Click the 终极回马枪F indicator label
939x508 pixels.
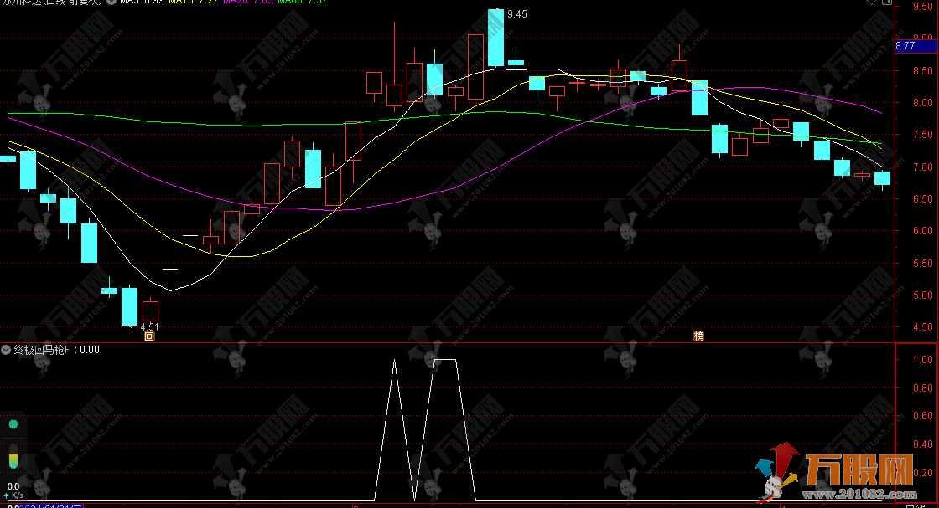[42, 350]
